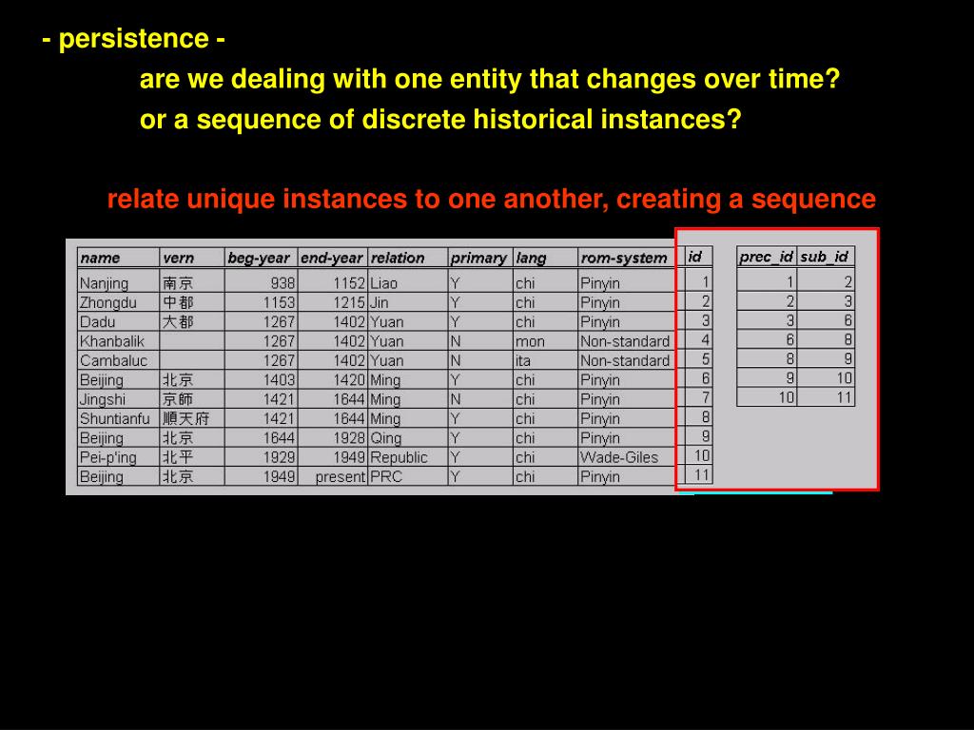Click the end-year value '1215'

tap(349, 302)
